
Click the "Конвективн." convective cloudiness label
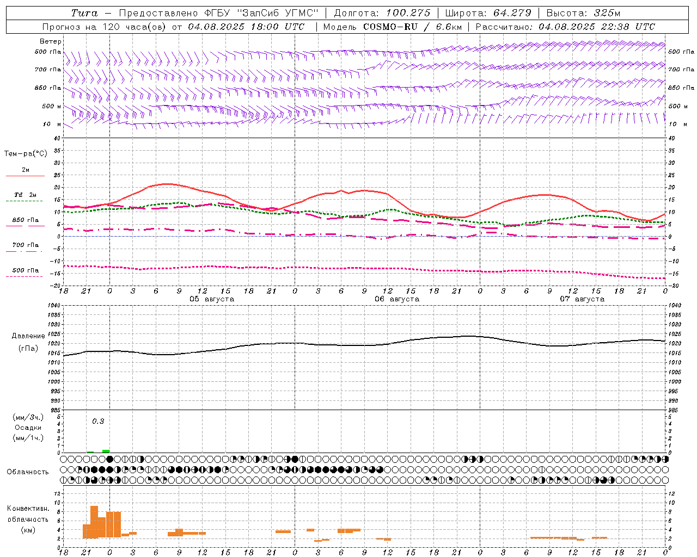coord(28,509)
